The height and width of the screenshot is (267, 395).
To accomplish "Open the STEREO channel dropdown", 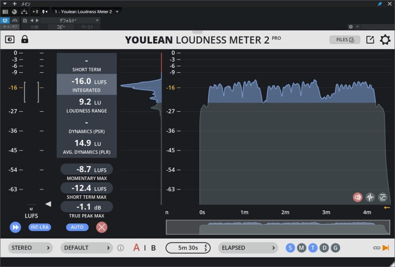I will point(30,248).
